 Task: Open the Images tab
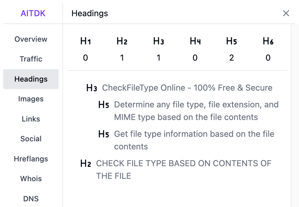coord(31,99)
